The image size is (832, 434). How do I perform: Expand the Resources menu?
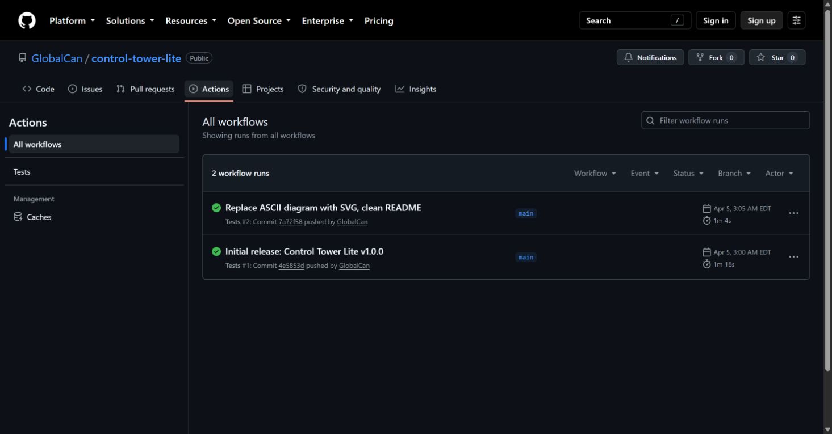coord(191,20)
